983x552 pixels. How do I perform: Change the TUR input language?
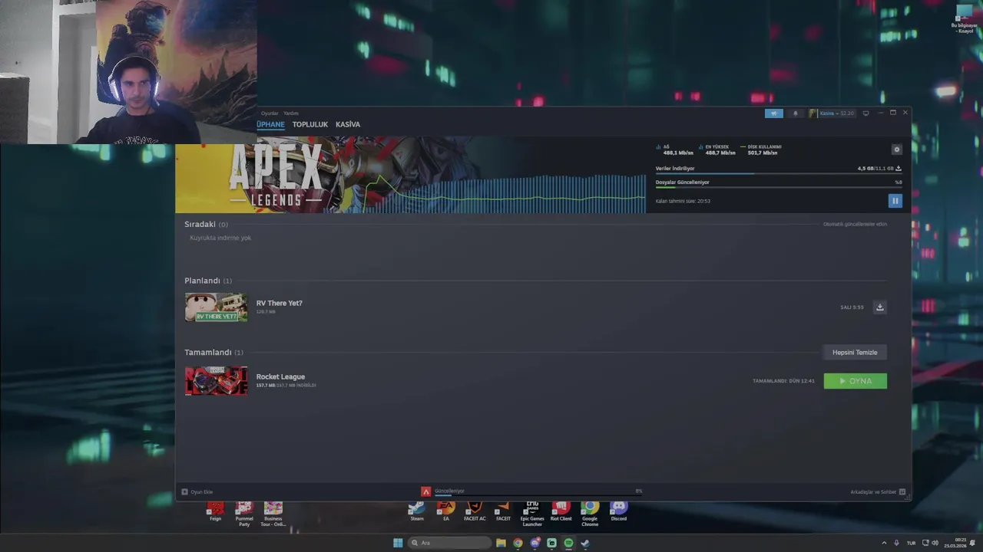point(911,543)
